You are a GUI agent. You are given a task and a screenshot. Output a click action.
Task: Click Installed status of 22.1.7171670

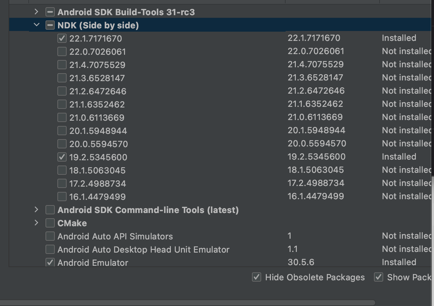tap(399, 38)
